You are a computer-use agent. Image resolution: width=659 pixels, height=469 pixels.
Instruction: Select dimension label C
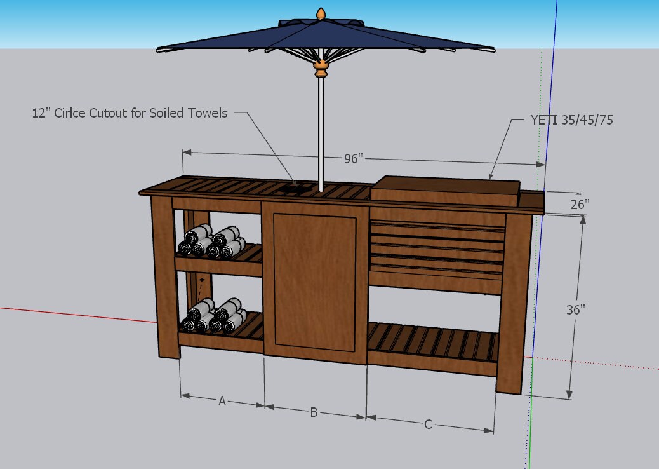click(x=428, y=425)
